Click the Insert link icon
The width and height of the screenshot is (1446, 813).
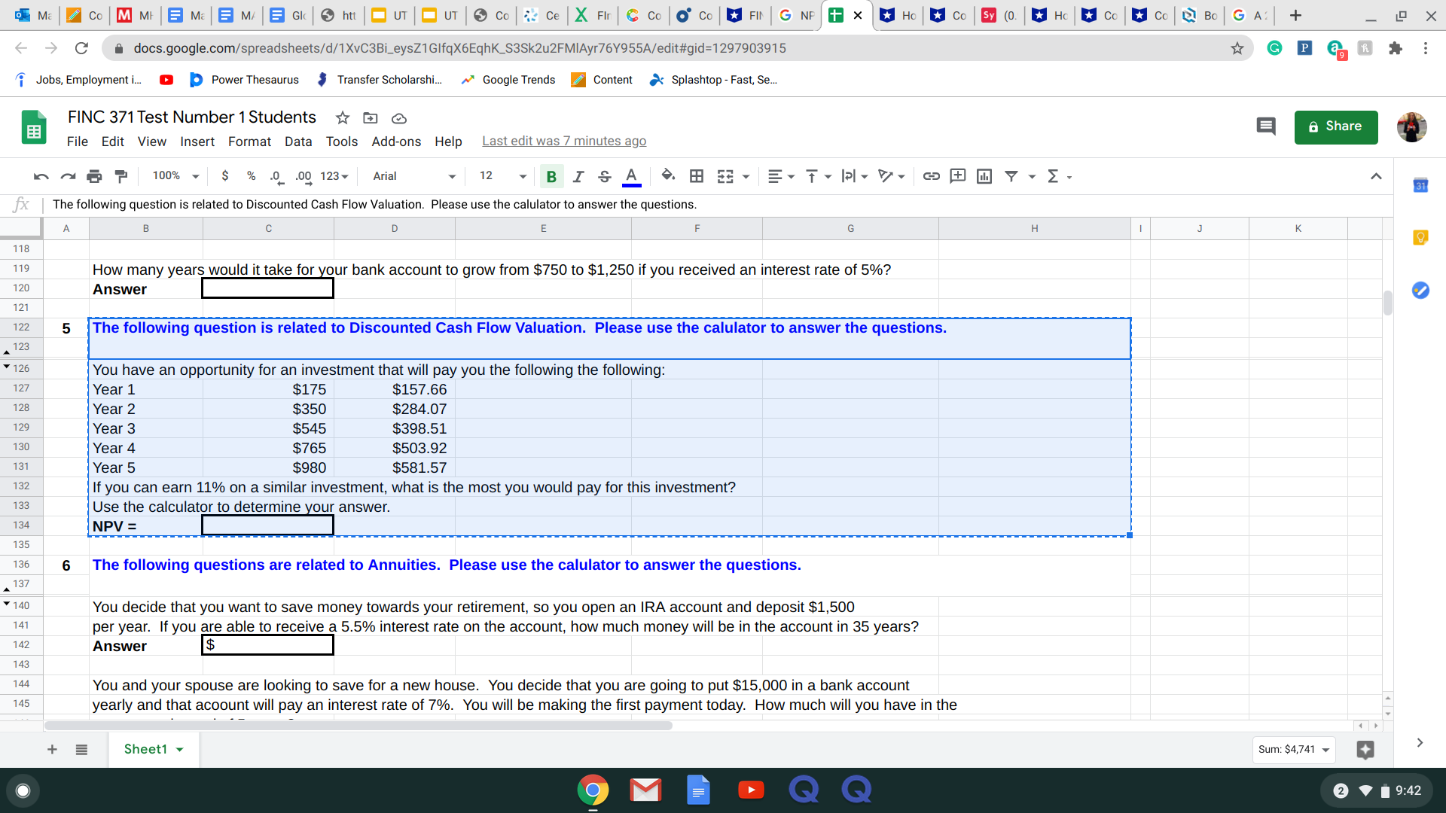[931, 176]
